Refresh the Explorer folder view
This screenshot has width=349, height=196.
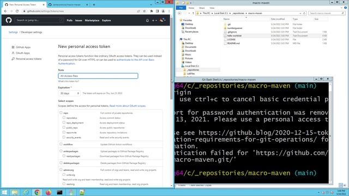[x=304, y=13]
